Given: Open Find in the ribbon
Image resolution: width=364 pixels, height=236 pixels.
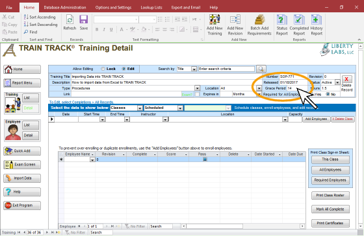Looking at the screenshot, I should pos(31,32).
